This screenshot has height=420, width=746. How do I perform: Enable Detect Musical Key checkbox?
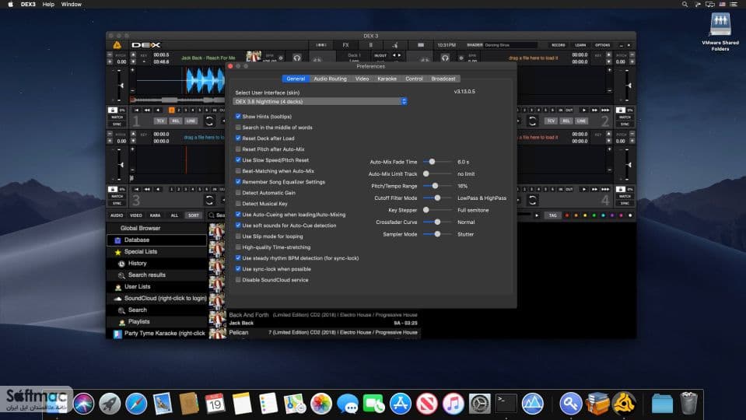pyautogui.click(x=238, y=204)
